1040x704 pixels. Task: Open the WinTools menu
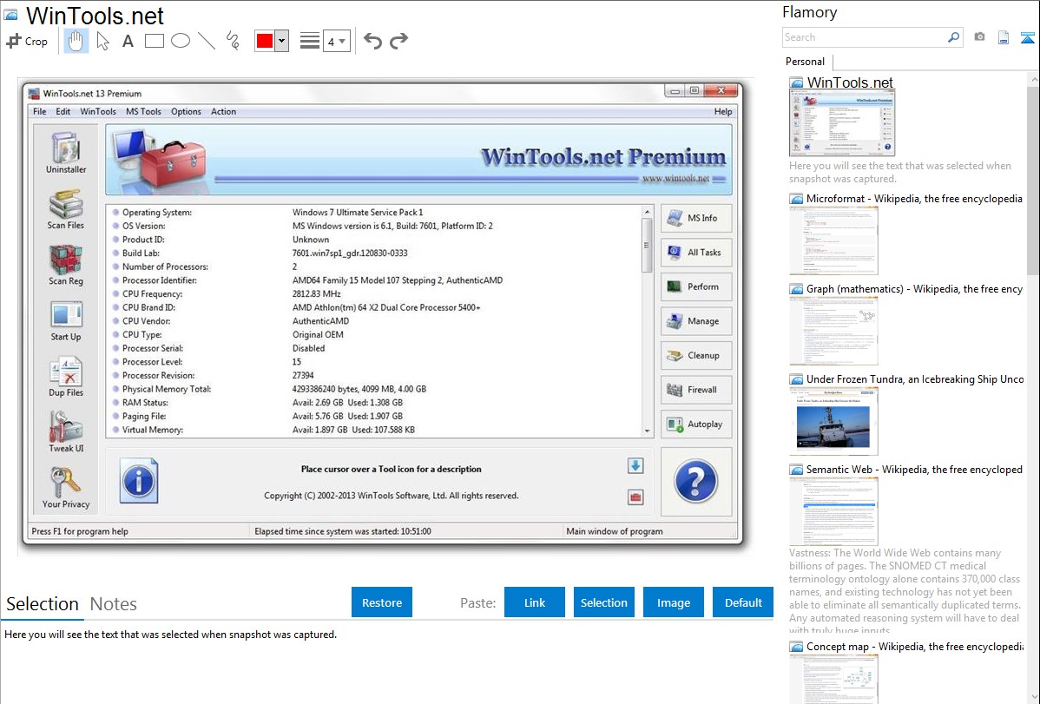click(x=98, y=111)
